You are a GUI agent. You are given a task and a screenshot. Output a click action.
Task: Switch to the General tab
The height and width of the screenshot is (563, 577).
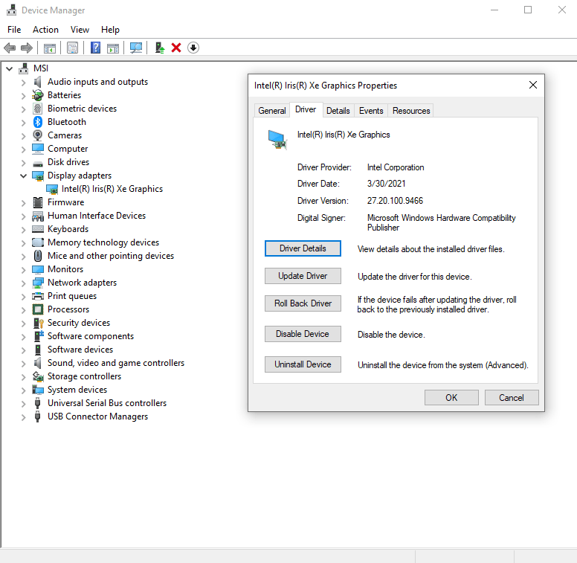(272, 110)
